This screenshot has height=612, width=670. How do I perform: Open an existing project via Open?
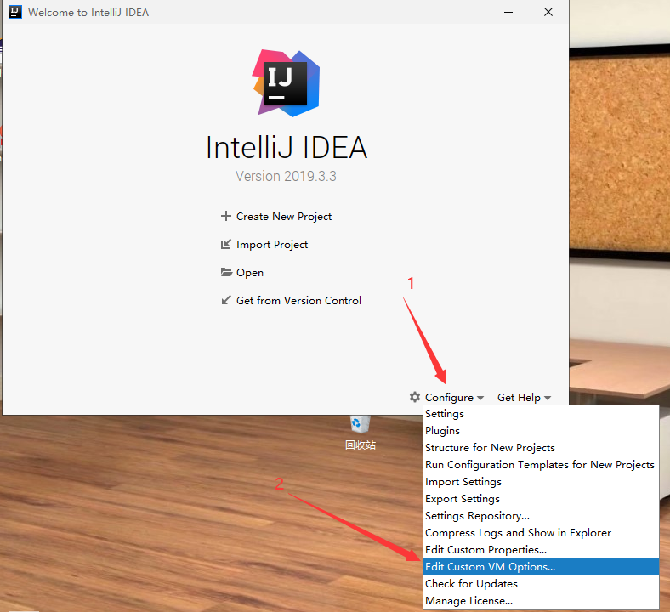tap(241, 273)
